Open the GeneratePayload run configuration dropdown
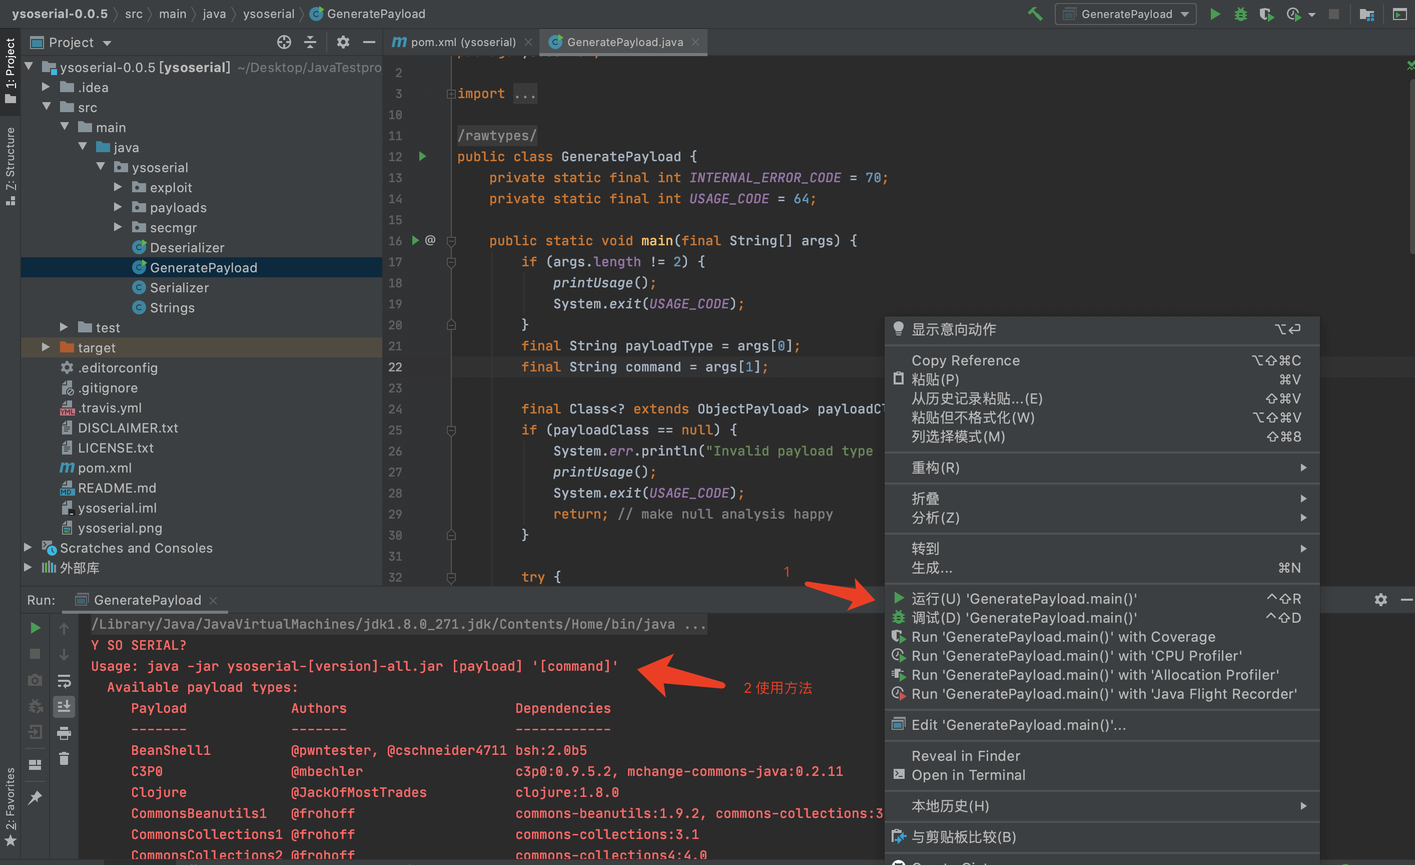1415x865 pixels. coord(1126,14)
